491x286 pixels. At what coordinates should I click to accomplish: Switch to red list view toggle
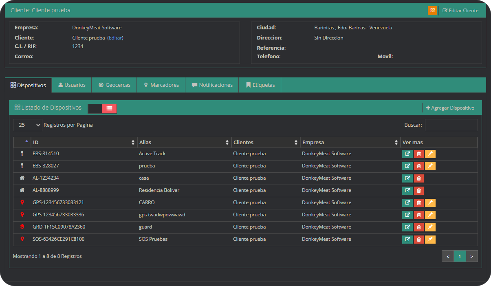pos(109,108)
